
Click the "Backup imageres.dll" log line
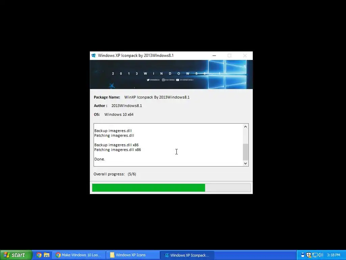tap(113, 131)
